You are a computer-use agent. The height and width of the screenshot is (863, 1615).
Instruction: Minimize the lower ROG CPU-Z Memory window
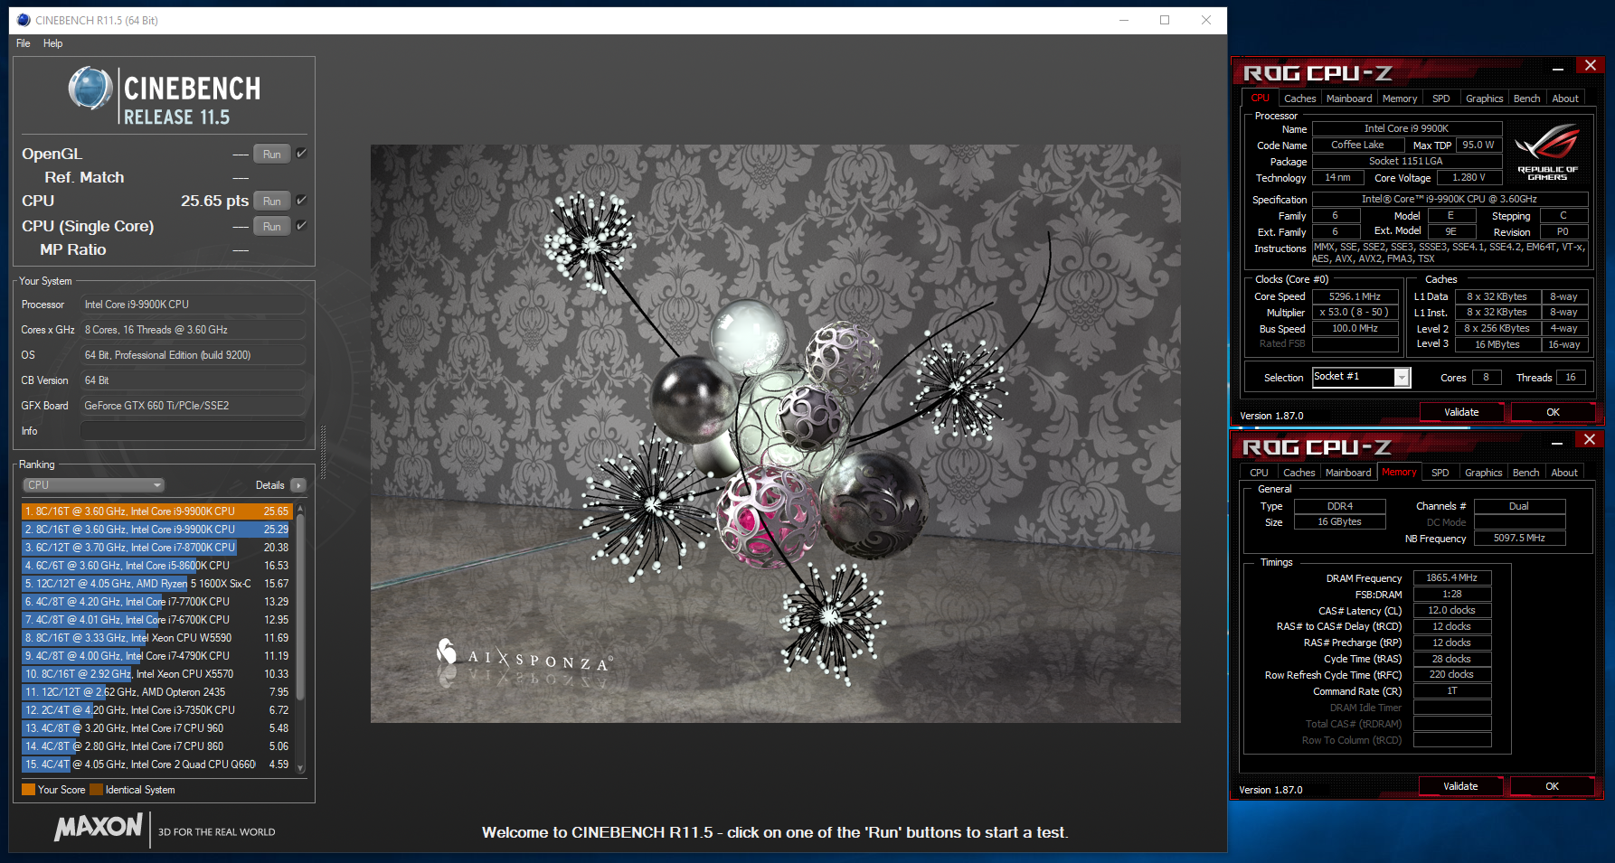(1557, 443)
